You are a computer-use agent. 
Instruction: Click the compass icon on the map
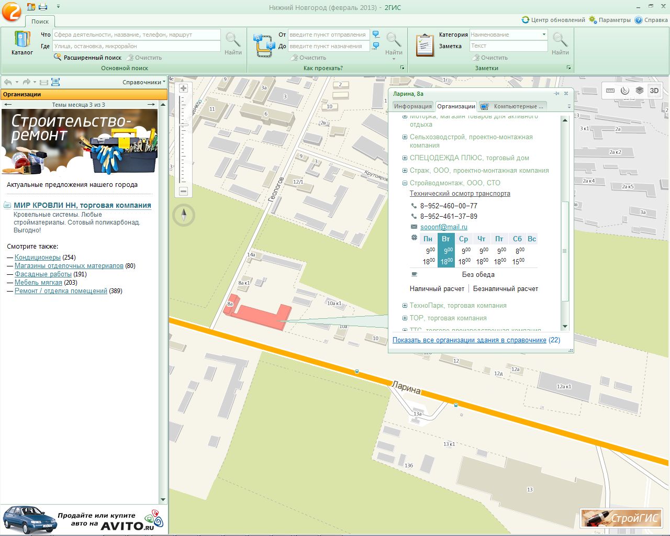click(184, 215)
